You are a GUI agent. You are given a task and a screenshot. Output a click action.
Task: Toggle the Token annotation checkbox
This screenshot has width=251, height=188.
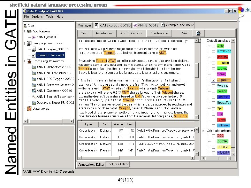coord(214,120)
